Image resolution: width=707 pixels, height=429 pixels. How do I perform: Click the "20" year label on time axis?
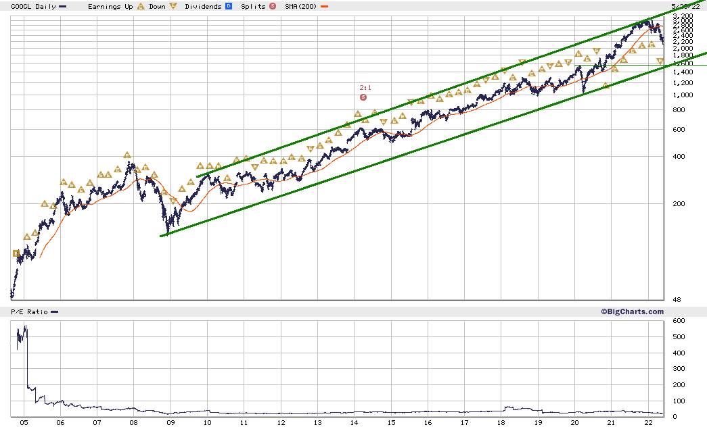tap(574, 423)
